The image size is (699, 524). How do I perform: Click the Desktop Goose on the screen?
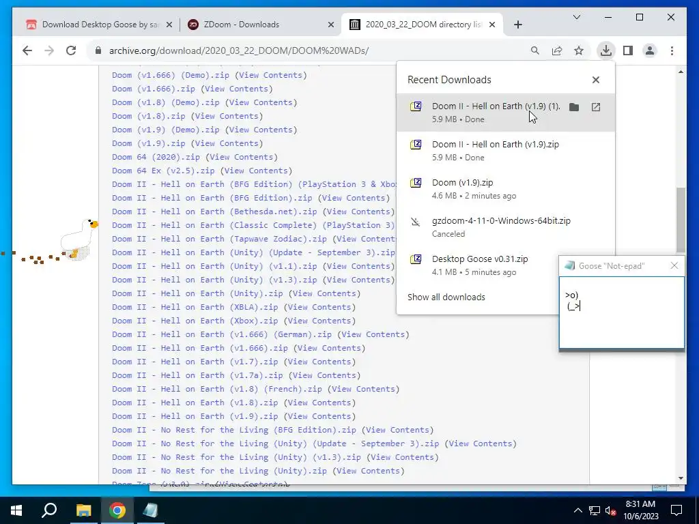[x=79, y=239]
